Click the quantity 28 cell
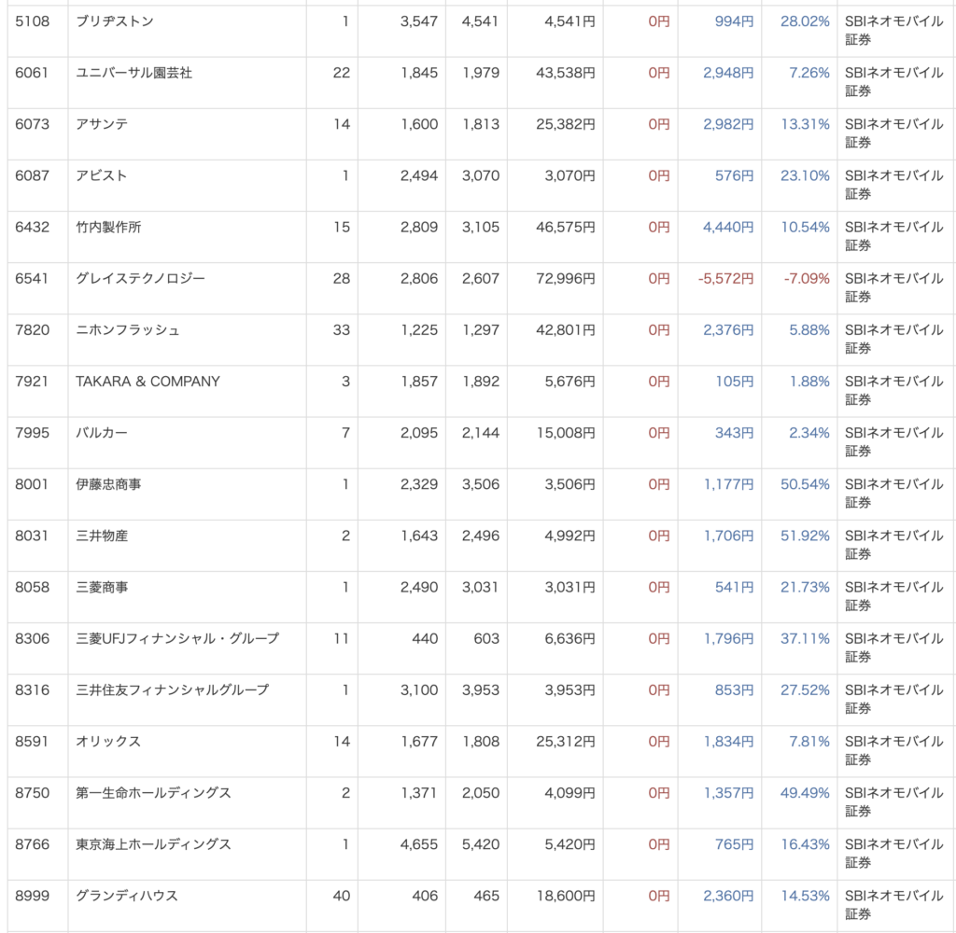The height and width of the screenshot is (933, 956). click(x=342, y=279)
